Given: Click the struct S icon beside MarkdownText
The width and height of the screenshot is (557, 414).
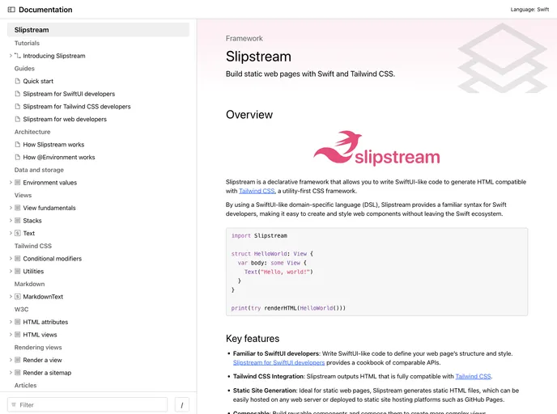Looking at the screenshot, I should [18, 297].
